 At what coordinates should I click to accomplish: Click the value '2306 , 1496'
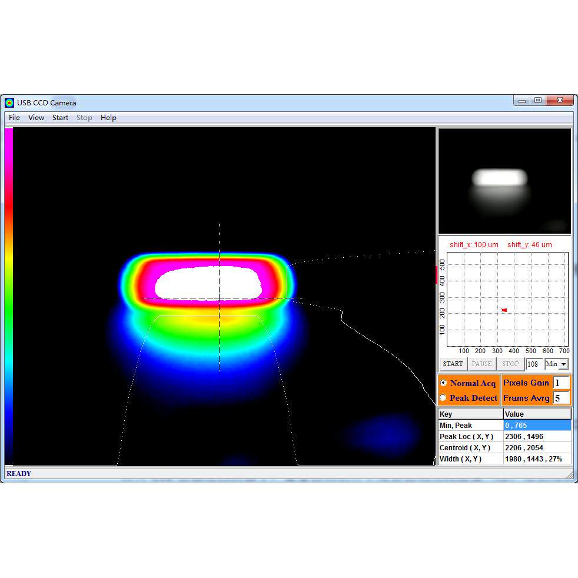[x=524, y=437]
